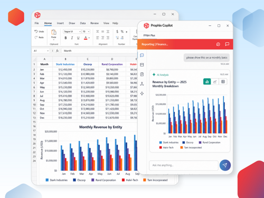Select column header A
264x198 pixels.
44,59
